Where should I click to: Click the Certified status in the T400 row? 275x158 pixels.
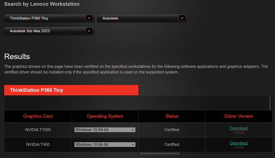172,145
